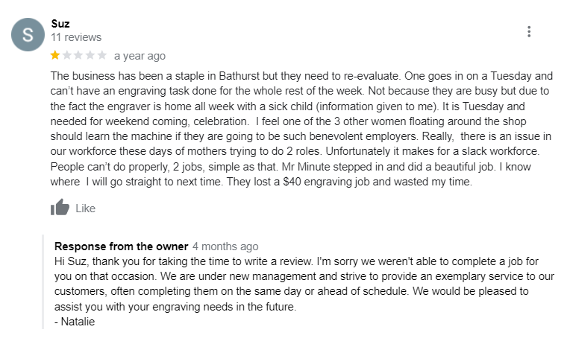Screen dimensions: 570x347
Task: Click the second grey rating star
Action: click(67, 55)
